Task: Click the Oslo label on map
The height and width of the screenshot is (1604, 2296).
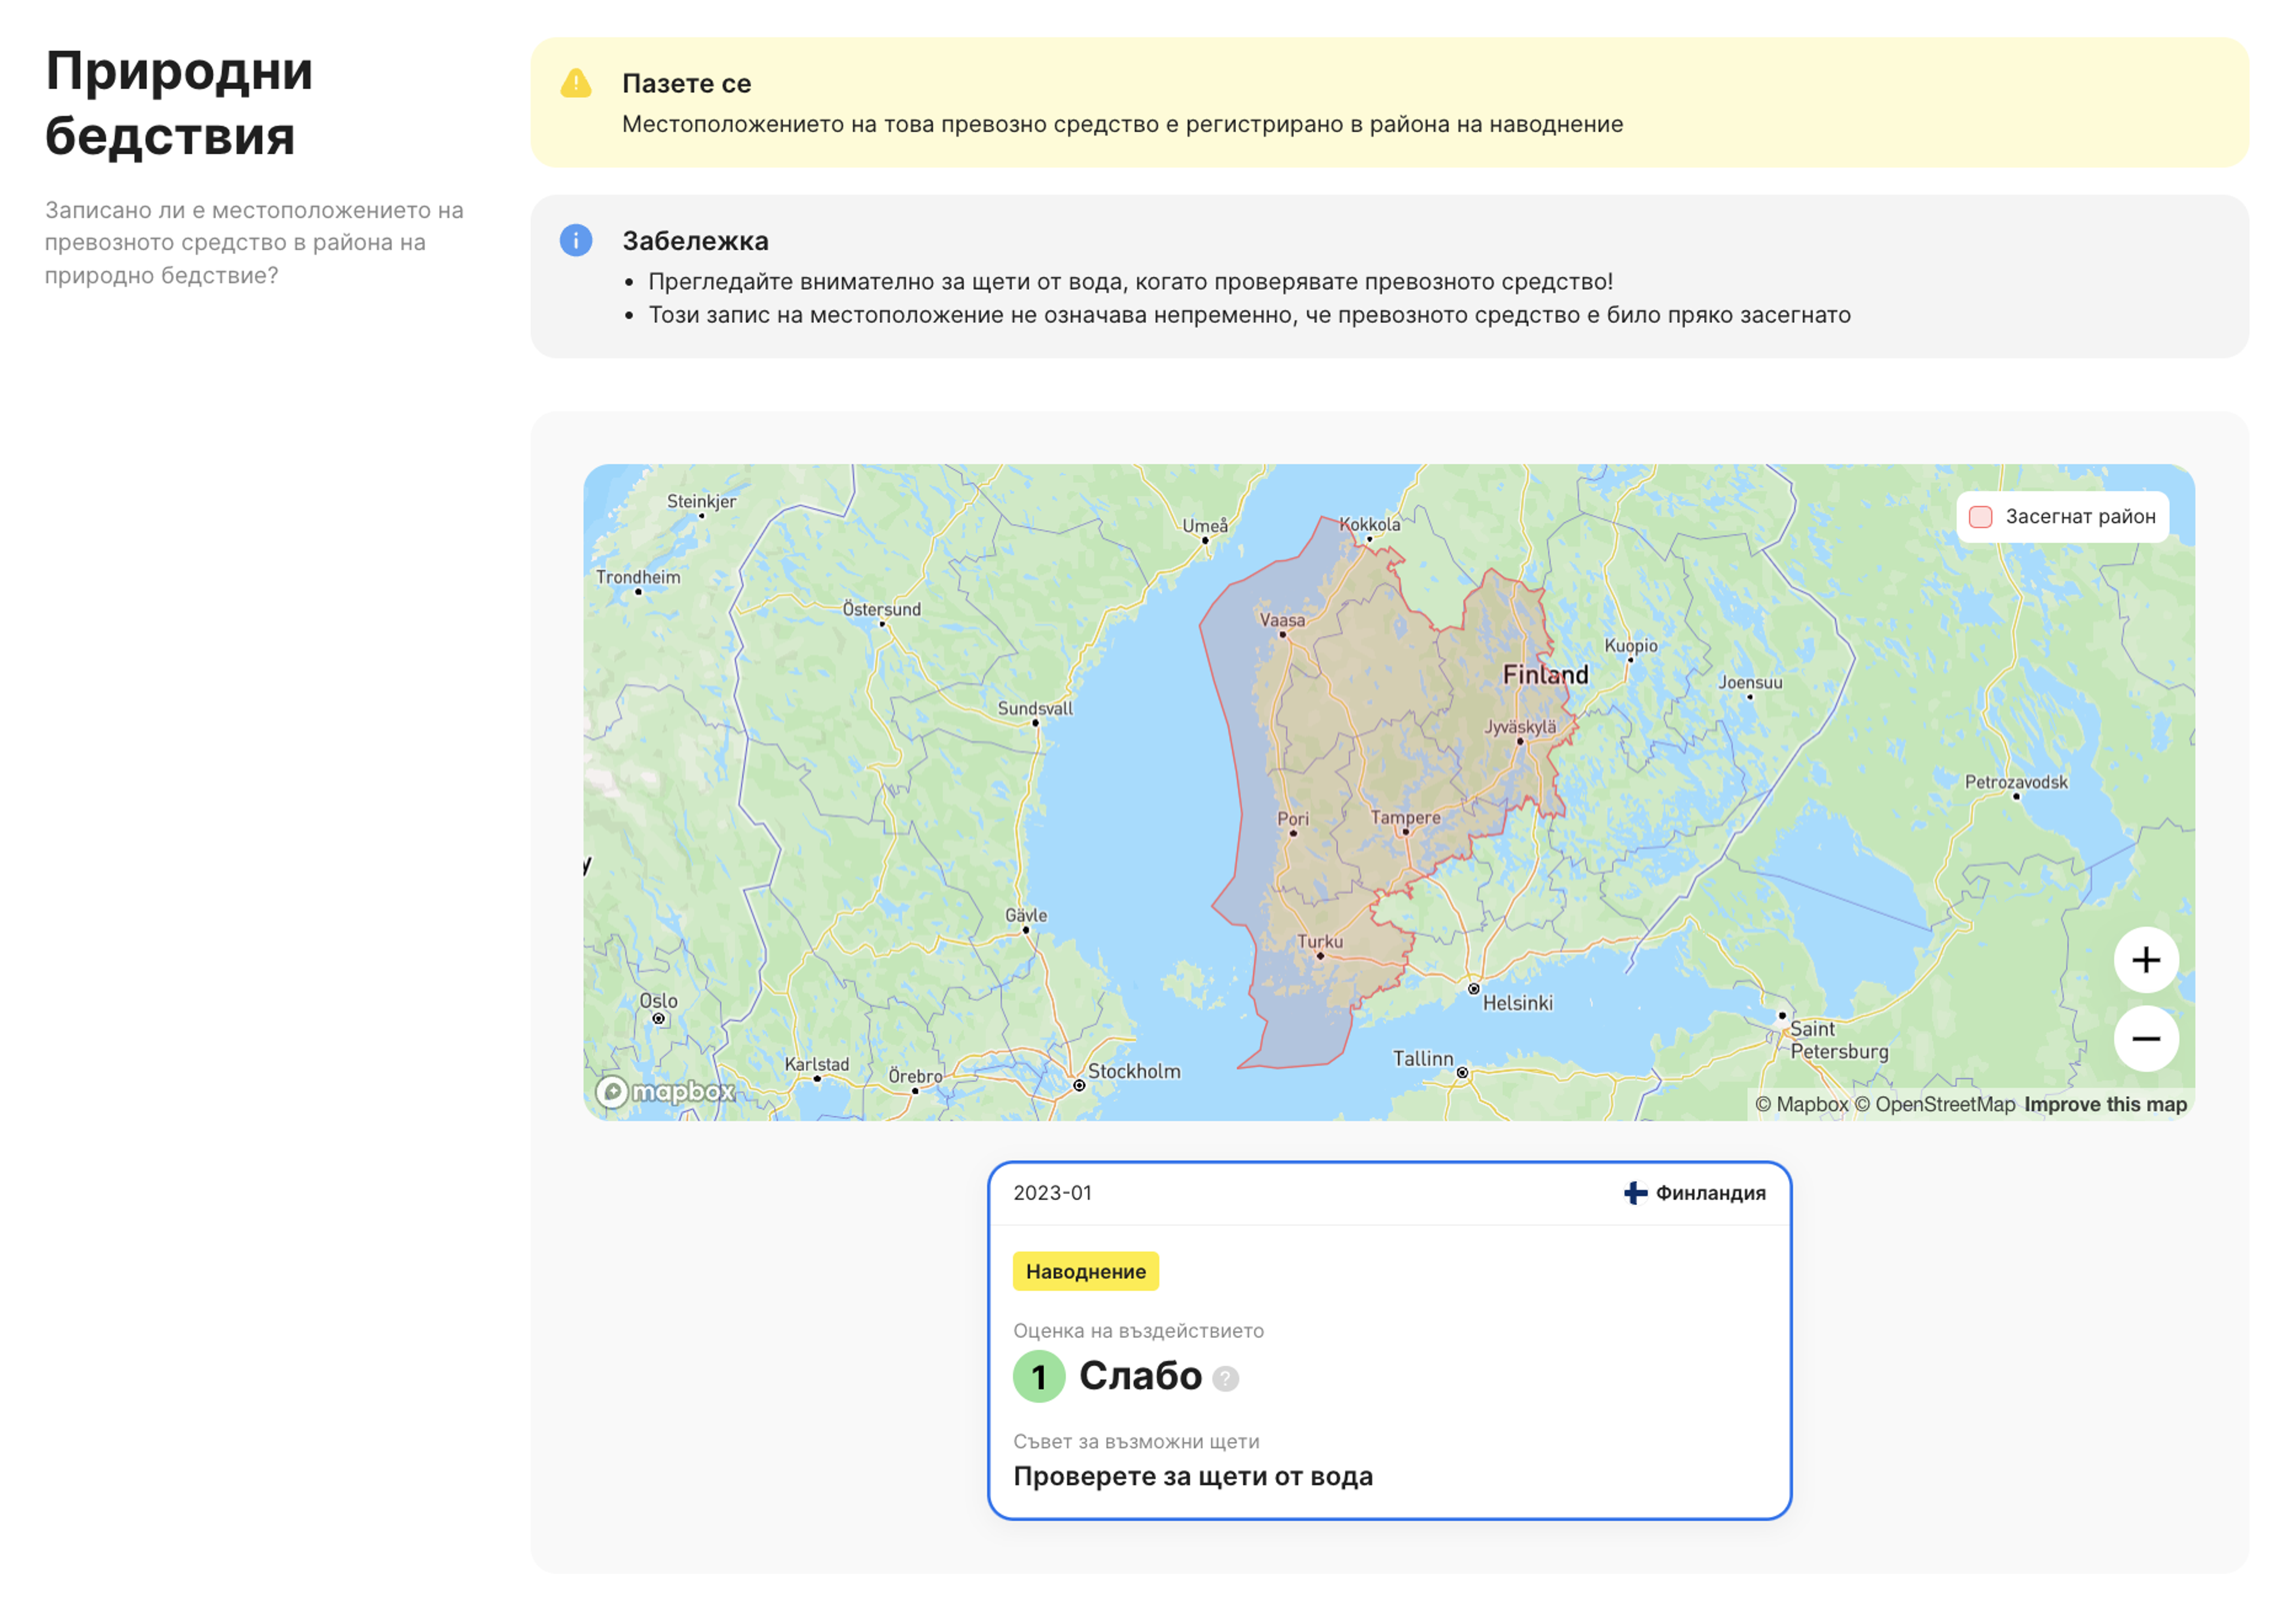Action: [x=658, y=1001]
